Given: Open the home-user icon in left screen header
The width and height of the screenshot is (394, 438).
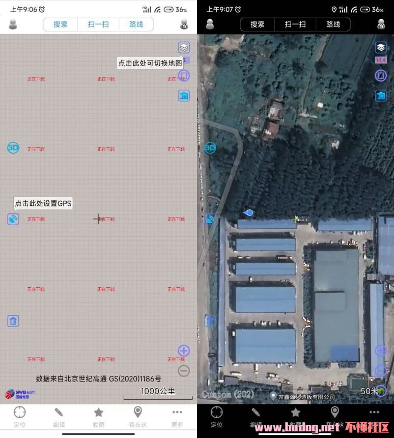Looking at the screenshot, I should (x=184, y=24).
